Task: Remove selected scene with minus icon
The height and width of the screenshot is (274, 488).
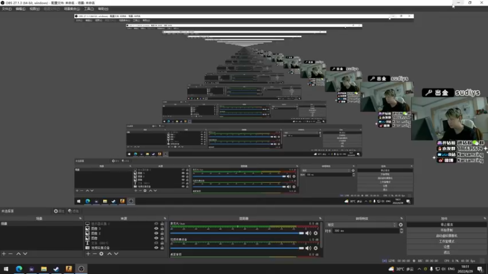Action: coord(10,254)
